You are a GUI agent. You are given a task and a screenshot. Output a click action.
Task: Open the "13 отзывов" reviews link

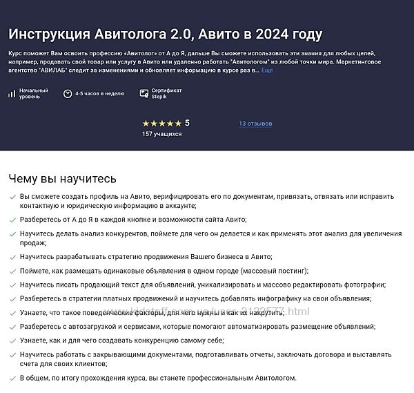[255, 124]
